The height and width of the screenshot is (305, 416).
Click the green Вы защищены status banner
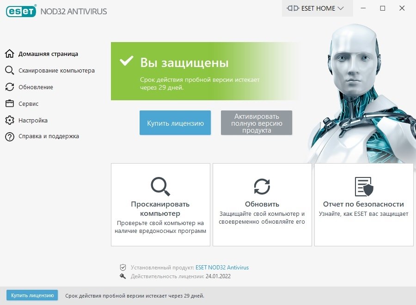click(x=204, y=71)
